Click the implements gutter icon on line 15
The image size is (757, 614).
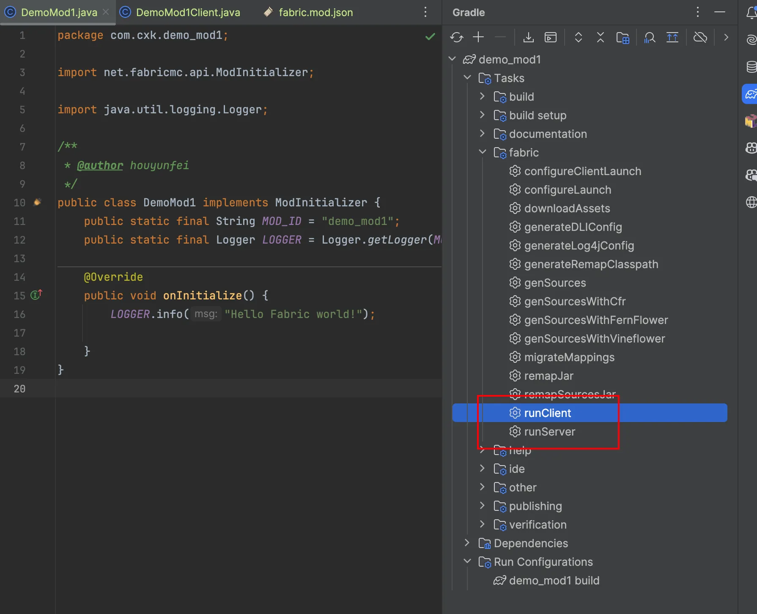[36, 295]
